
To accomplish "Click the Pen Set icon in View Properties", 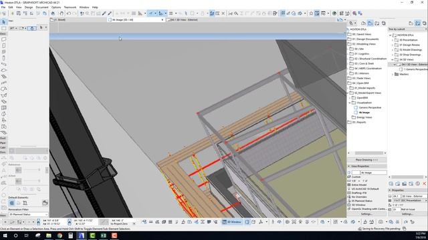I will point(349,189).
